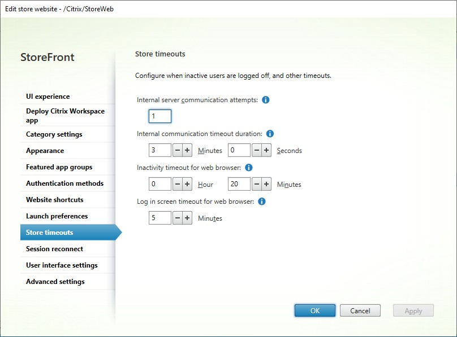Screen dimensions: 457x337
Task: Select the Session reconnect category
Action: [x=54, y=248]
